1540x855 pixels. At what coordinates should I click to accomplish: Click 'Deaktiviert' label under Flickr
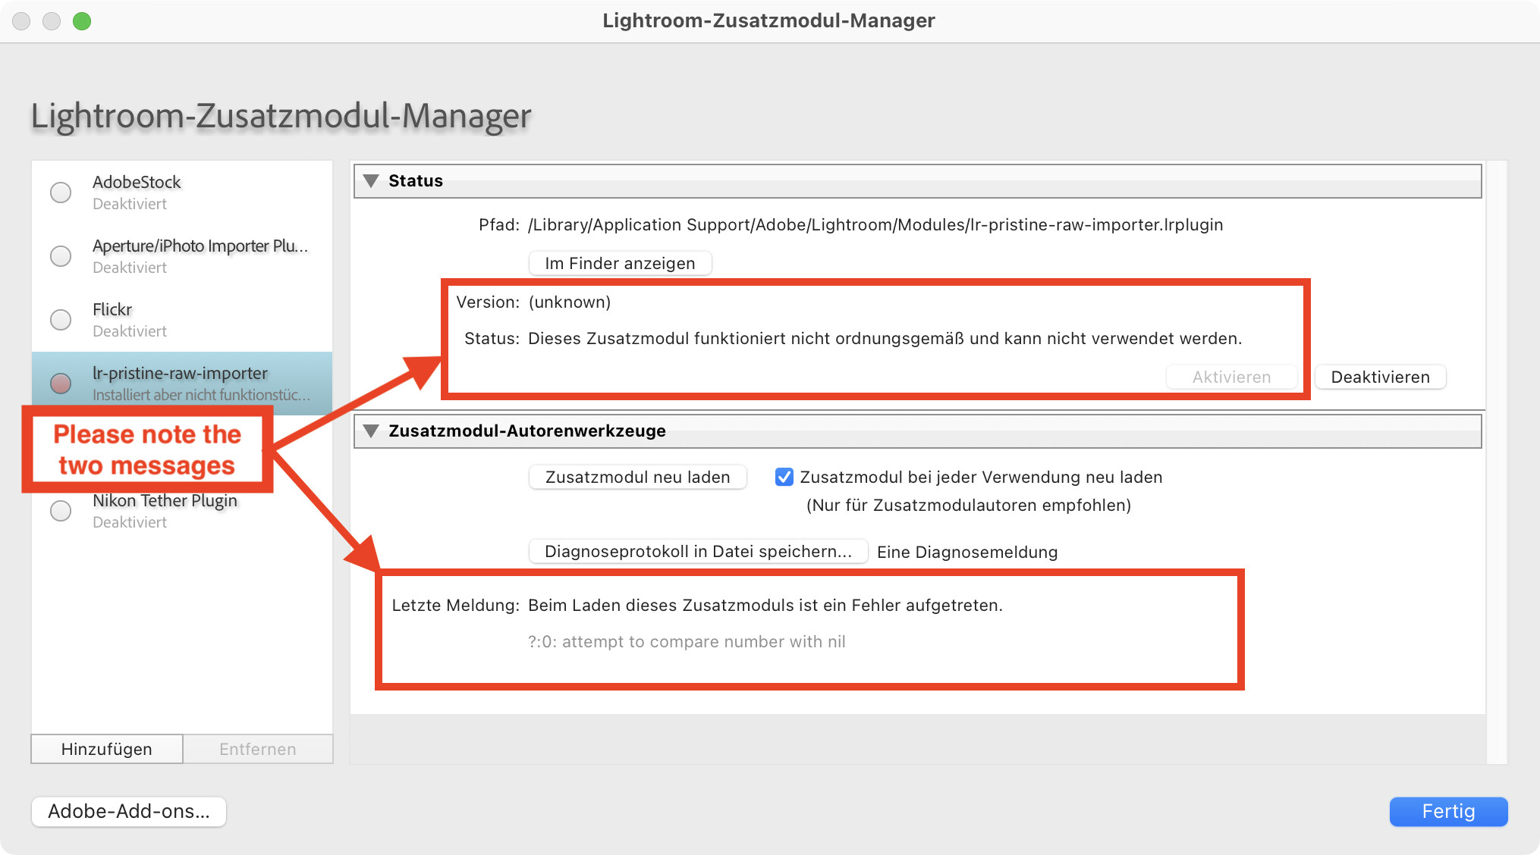tap(130, 331)
